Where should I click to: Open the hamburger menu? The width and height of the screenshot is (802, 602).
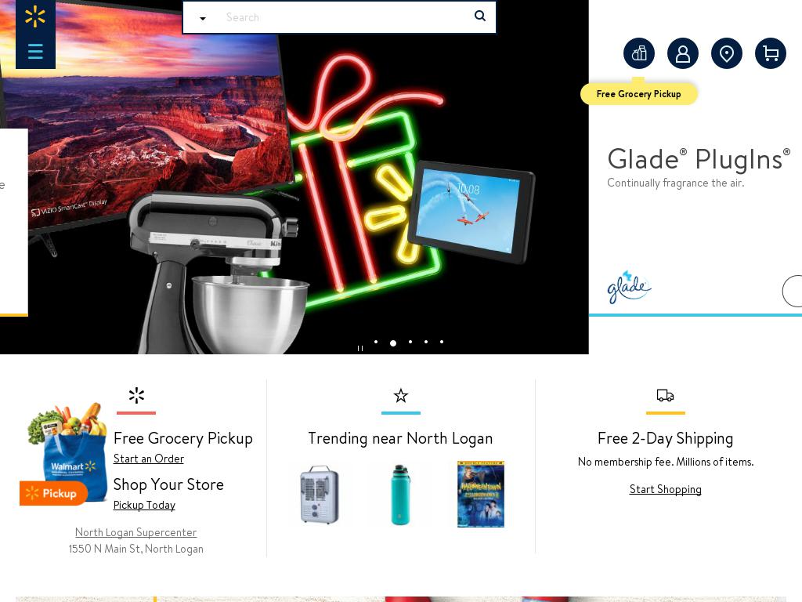(35, 51)
